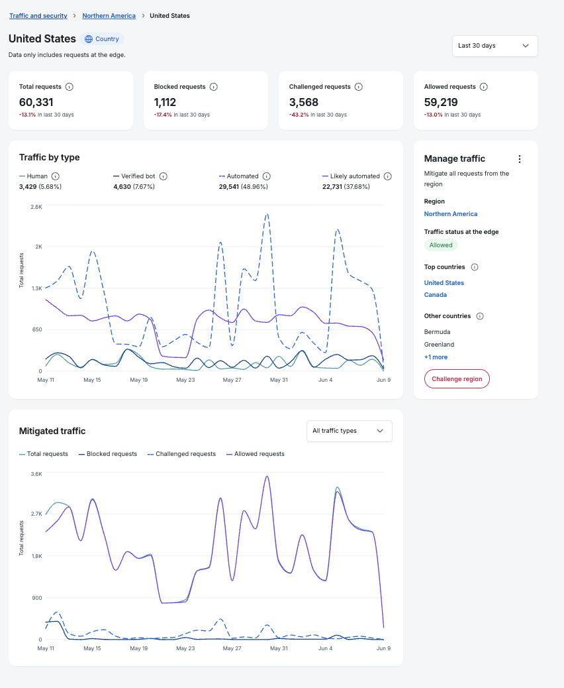Toggle Blocked requests legend in Mitigated traffic

click(x=108, y=454)
